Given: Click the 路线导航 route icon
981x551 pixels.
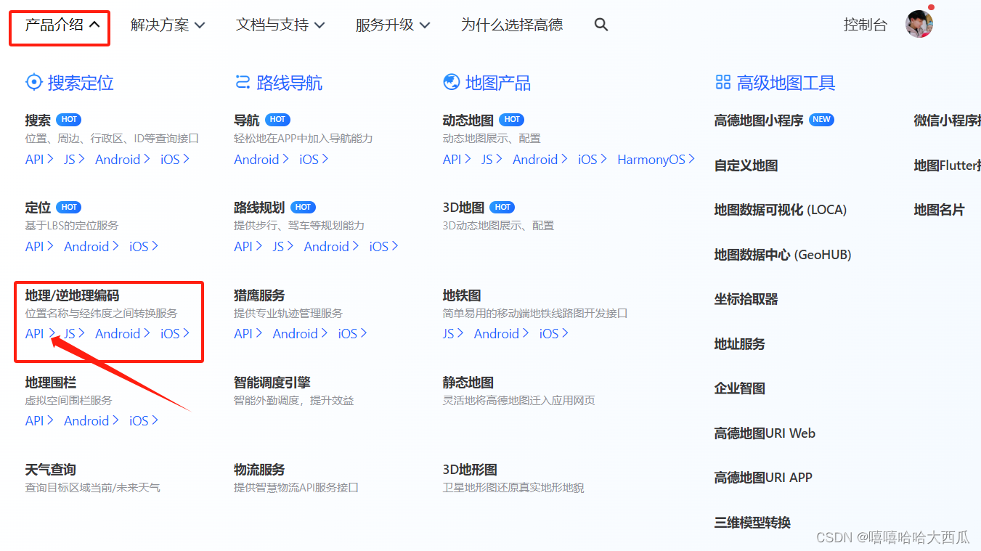Looking at the screenshot, I should pyautogui.click(x=243, y=83).
